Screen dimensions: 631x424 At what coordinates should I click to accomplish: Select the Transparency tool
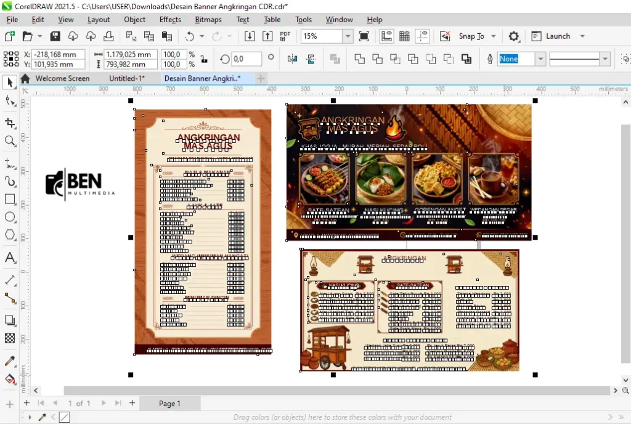point(10,338)
